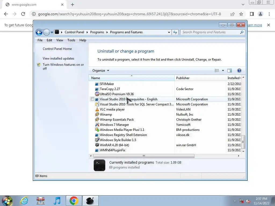
Task: Open the File menu
Action: click(40, 40)
